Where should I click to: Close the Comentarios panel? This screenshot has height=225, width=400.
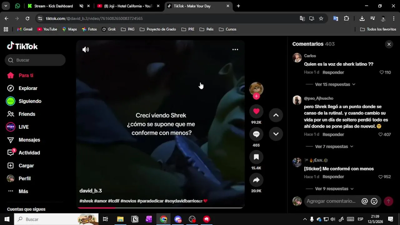pos(389,44)
